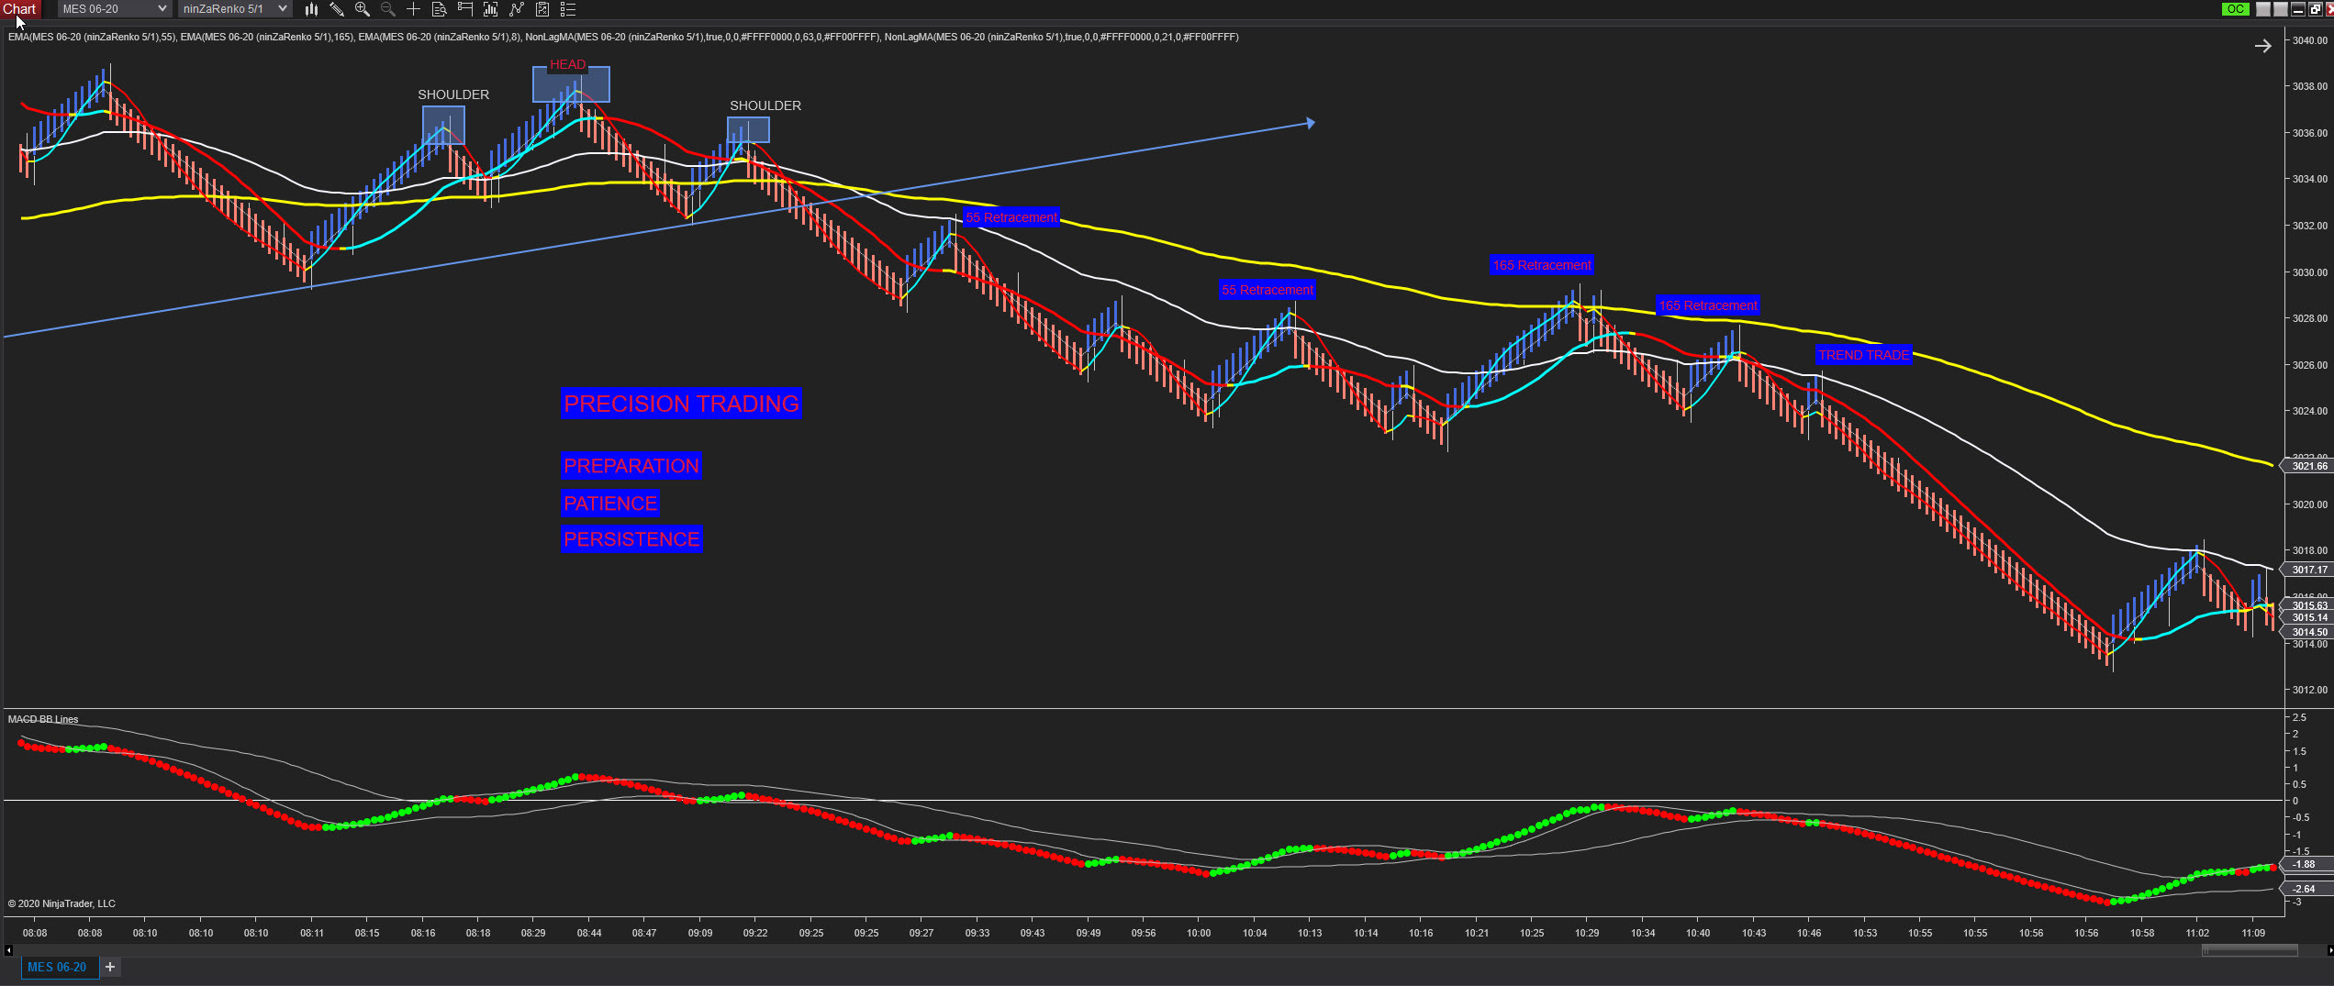Screen dimensions: 2334x986
Task: Open the bar chart style menu
Action: tap(311, 9)
